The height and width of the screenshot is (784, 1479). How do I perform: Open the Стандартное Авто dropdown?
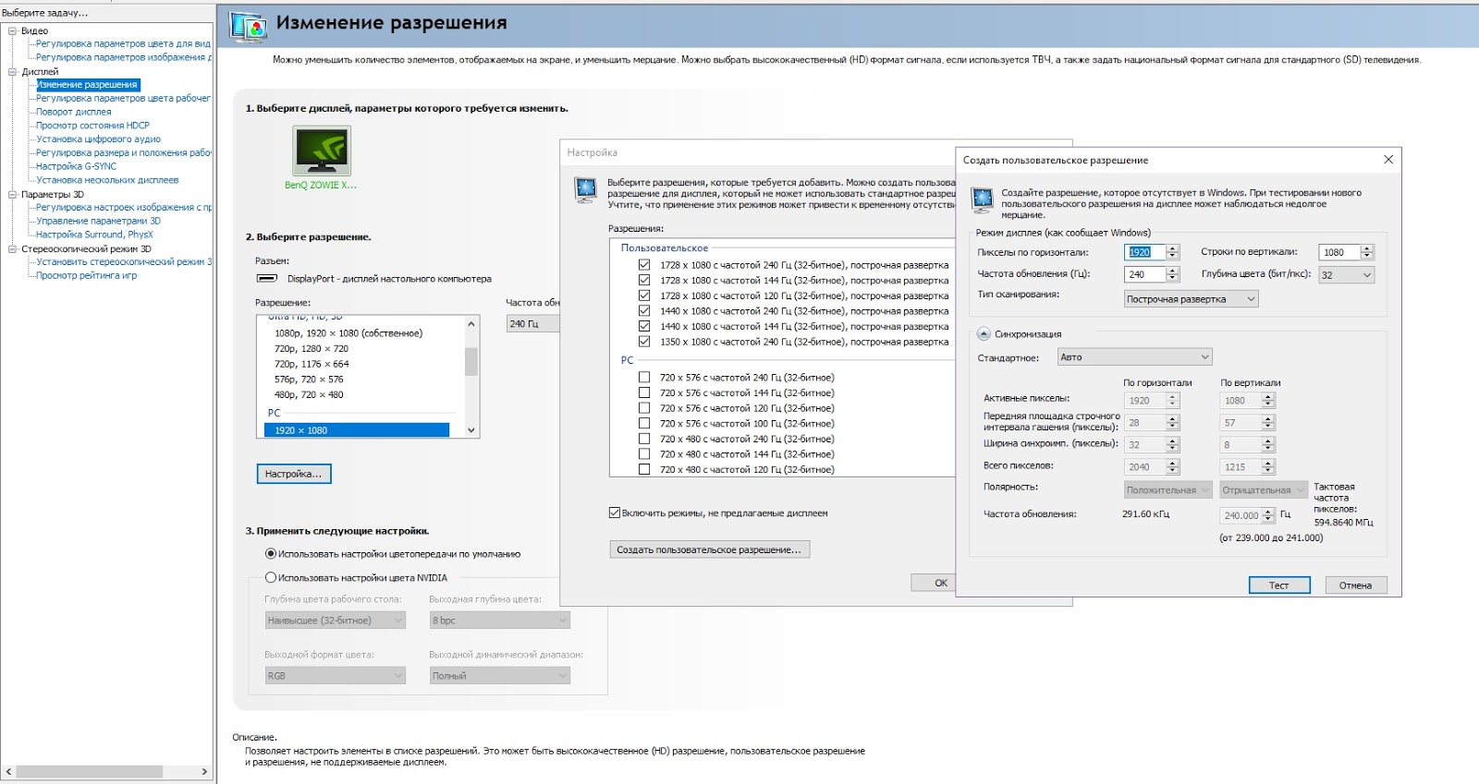(1134, 357)
